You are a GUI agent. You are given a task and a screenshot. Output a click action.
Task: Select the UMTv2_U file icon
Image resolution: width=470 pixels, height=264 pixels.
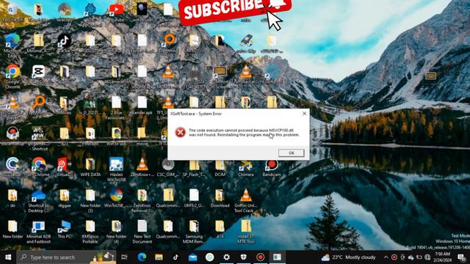coord(194,198)
